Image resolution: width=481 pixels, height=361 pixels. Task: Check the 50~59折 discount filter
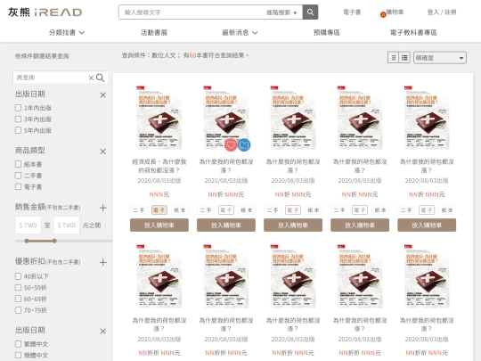(18, 288)
